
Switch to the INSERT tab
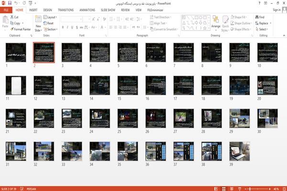(x=33, y=10)
